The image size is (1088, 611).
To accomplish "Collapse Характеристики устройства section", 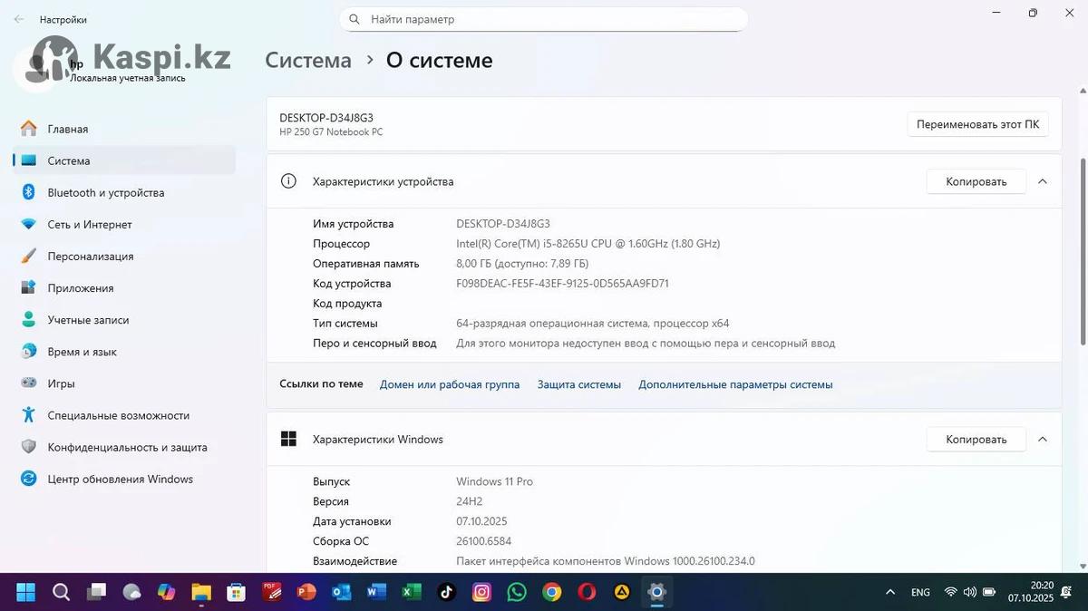I will tap(1042, 181).
